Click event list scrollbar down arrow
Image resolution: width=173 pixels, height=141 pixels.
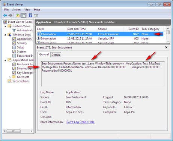168,41
